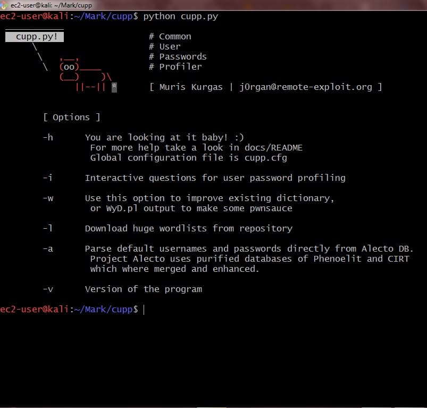Click the 'cupp.py!' highlighted banner

click(x=35, y=37)
